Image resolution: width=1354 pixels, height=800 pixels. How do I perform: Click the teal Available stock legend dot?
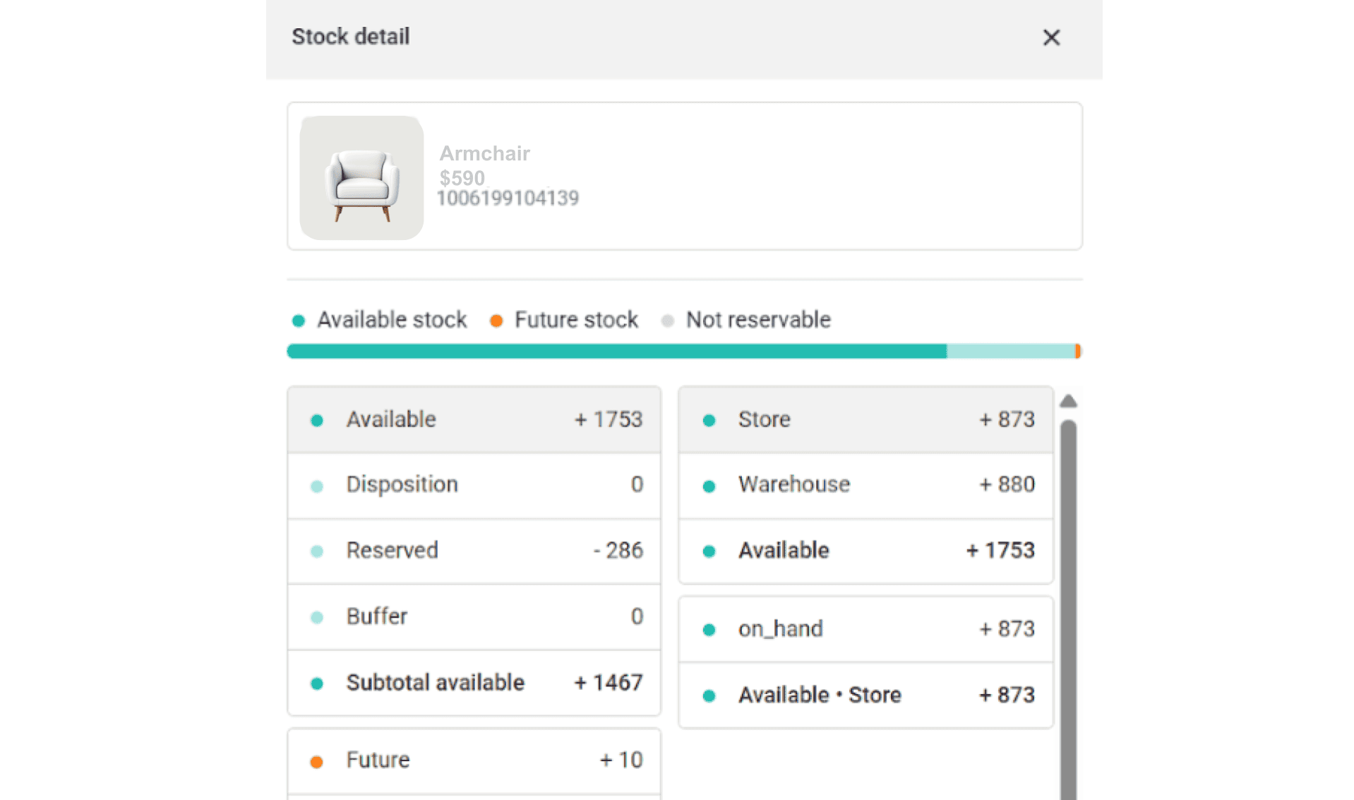tap(299, 321)
